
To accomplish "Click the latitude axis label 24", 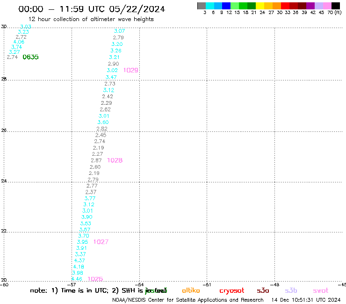I will coord(4,181).
